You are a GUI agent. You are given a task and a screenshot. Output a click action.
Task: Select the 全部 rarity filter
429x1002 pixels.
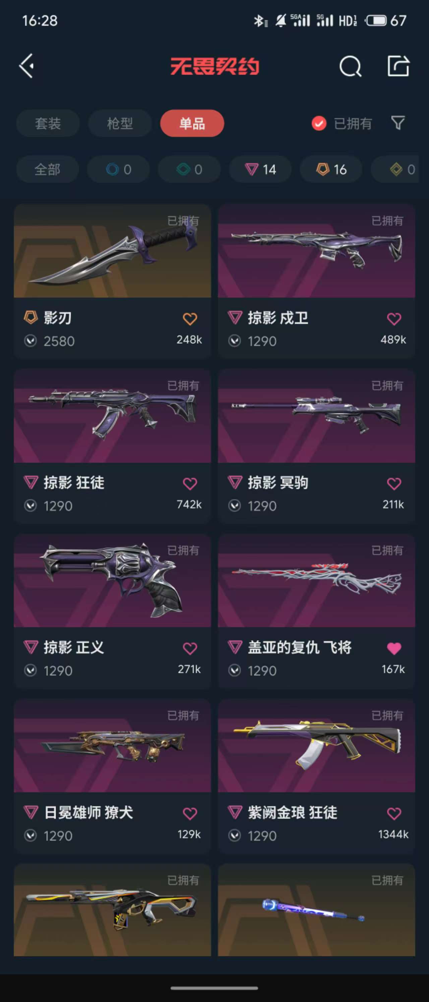[47, 169]
